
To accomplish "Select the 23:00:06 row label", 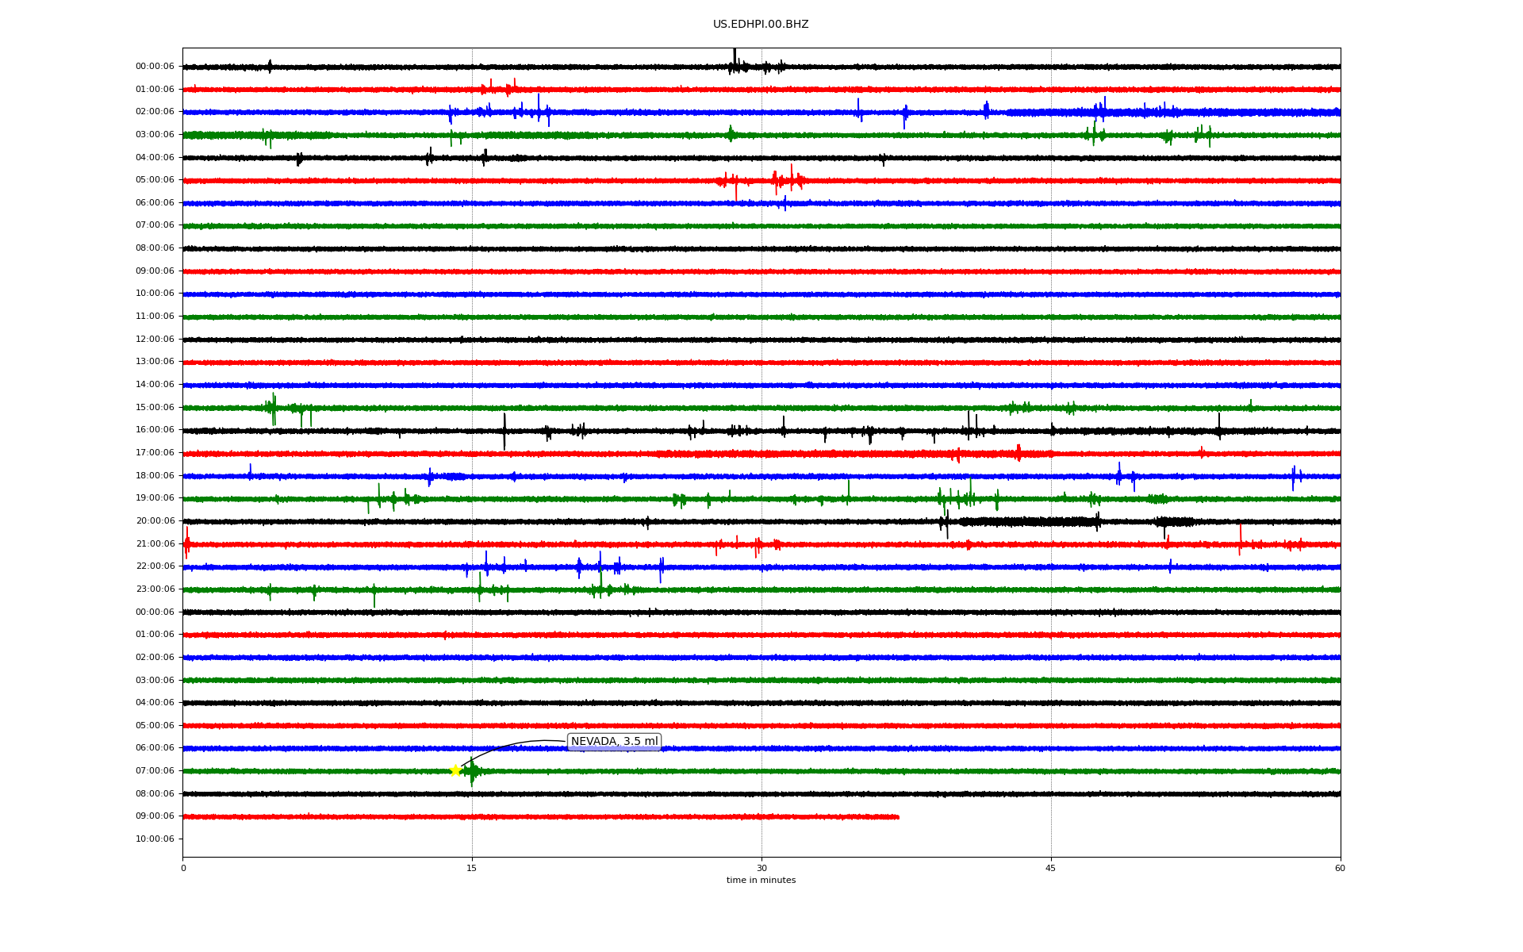I will 155,589.
